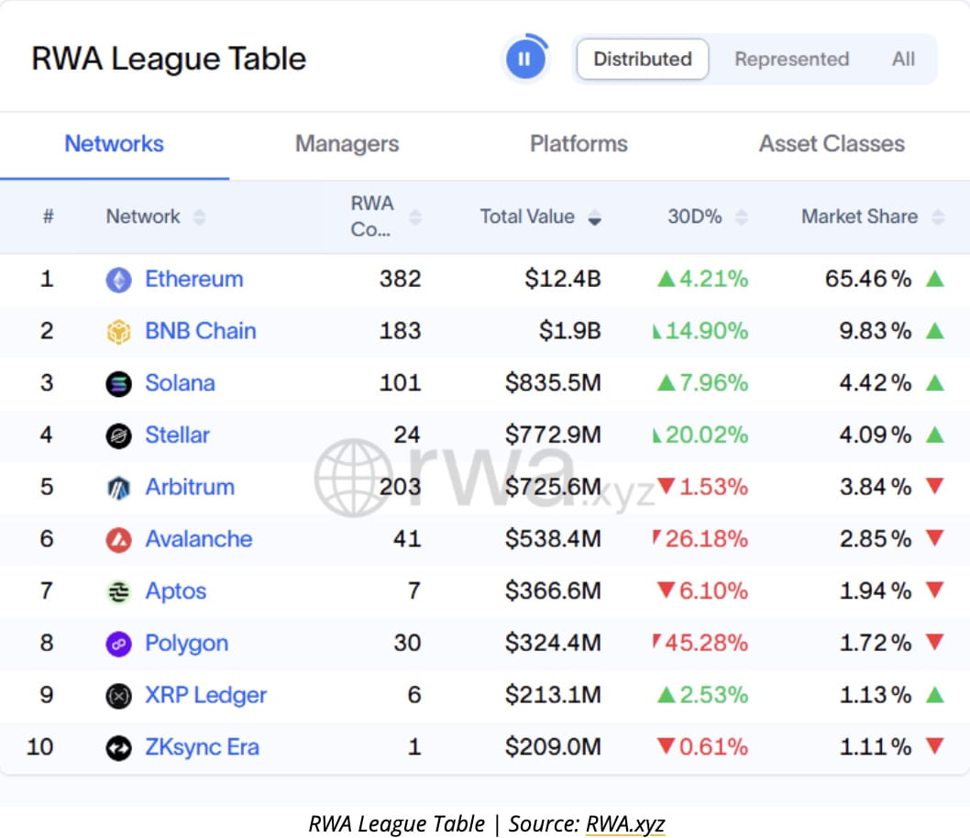Open the XRP Ledger network link
The image size is (970, 838).
[205, 695]
